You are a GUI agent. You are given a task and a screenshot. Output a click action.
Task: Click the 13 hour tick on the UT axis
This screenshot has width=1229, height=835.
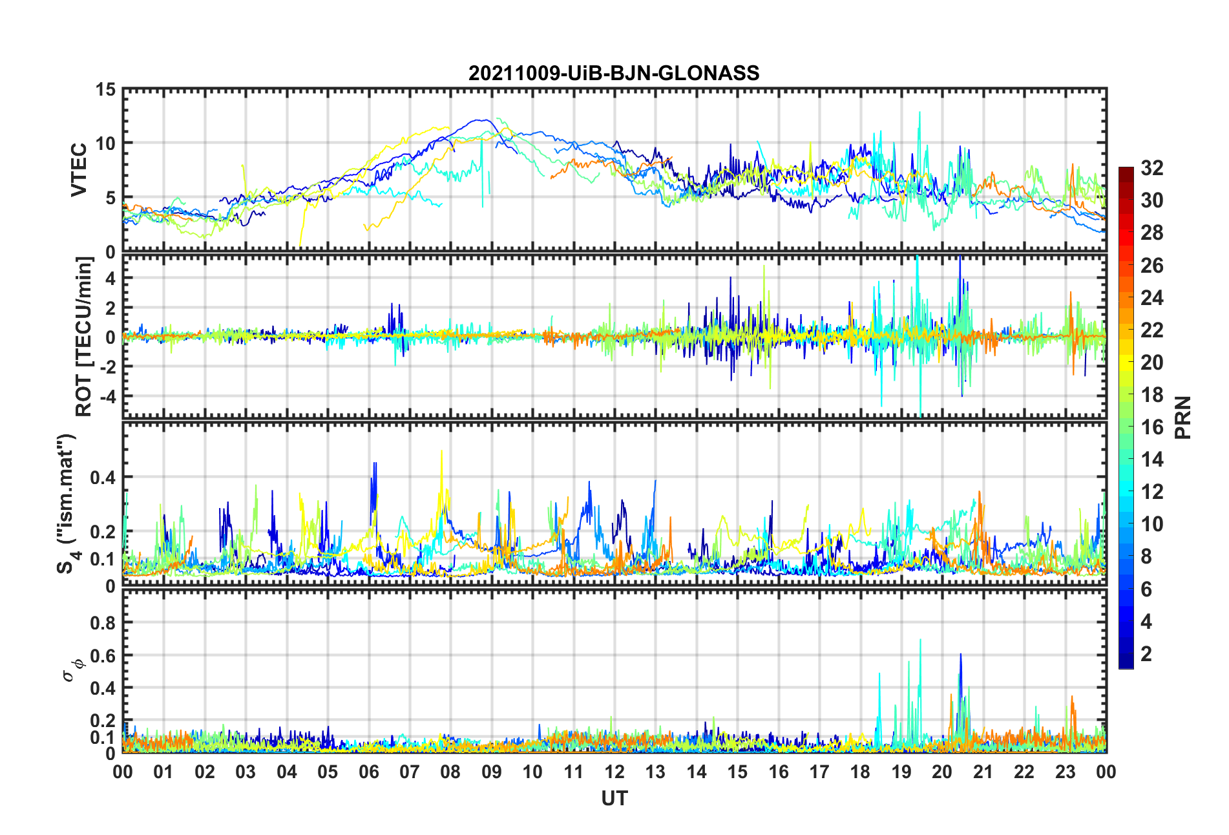pos(655,772)
